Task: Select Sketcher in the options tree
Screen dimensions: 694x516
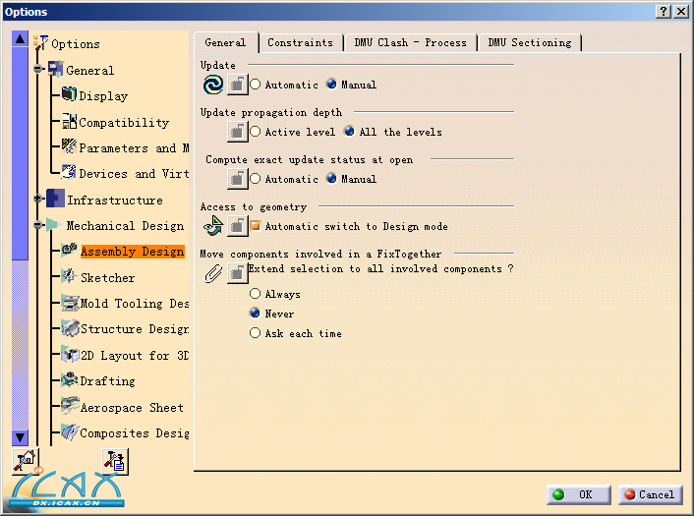Action: pos(107,277)
